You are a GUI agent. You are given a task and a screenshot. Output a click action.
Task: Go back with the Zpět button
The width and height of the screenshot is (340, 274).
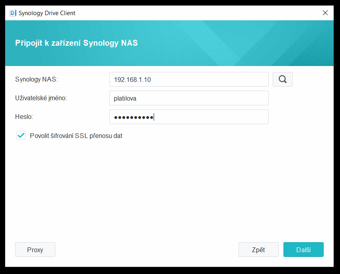click(258, 250)
